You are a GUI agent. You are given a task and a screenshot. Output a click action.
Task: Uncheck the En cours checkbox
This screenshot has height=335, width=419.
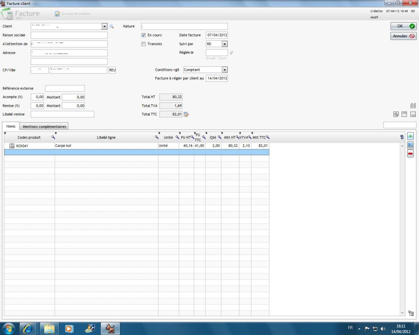click(144, 35)
